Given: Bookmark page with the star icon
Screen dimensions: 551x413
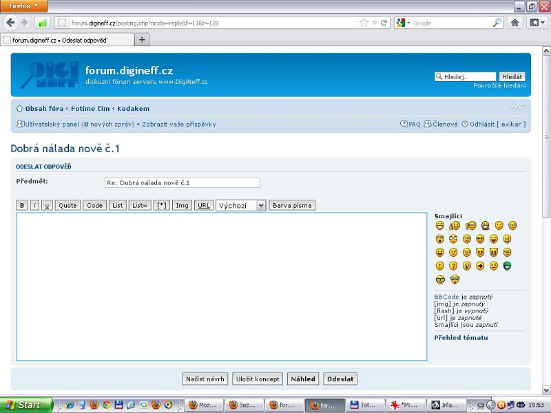Looking at the screenshot, I should coord(364,23).
